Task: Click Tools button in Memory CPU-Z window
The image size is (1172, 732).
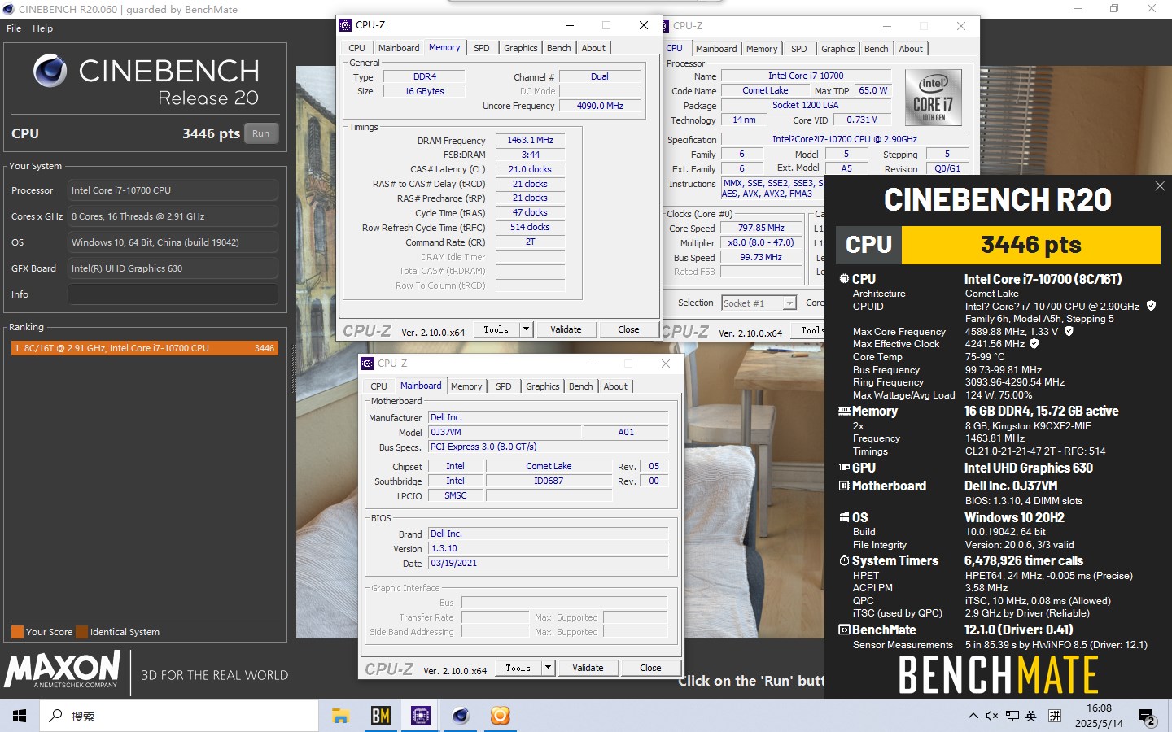Action: click(x=496, y=329)
